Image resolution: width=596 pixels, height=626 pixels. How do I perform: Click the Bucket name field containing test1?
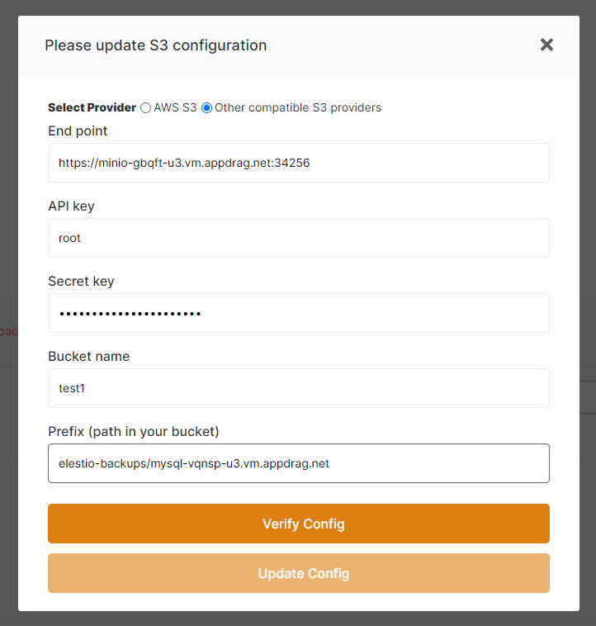pyautogui.click(x=299, y=388)
